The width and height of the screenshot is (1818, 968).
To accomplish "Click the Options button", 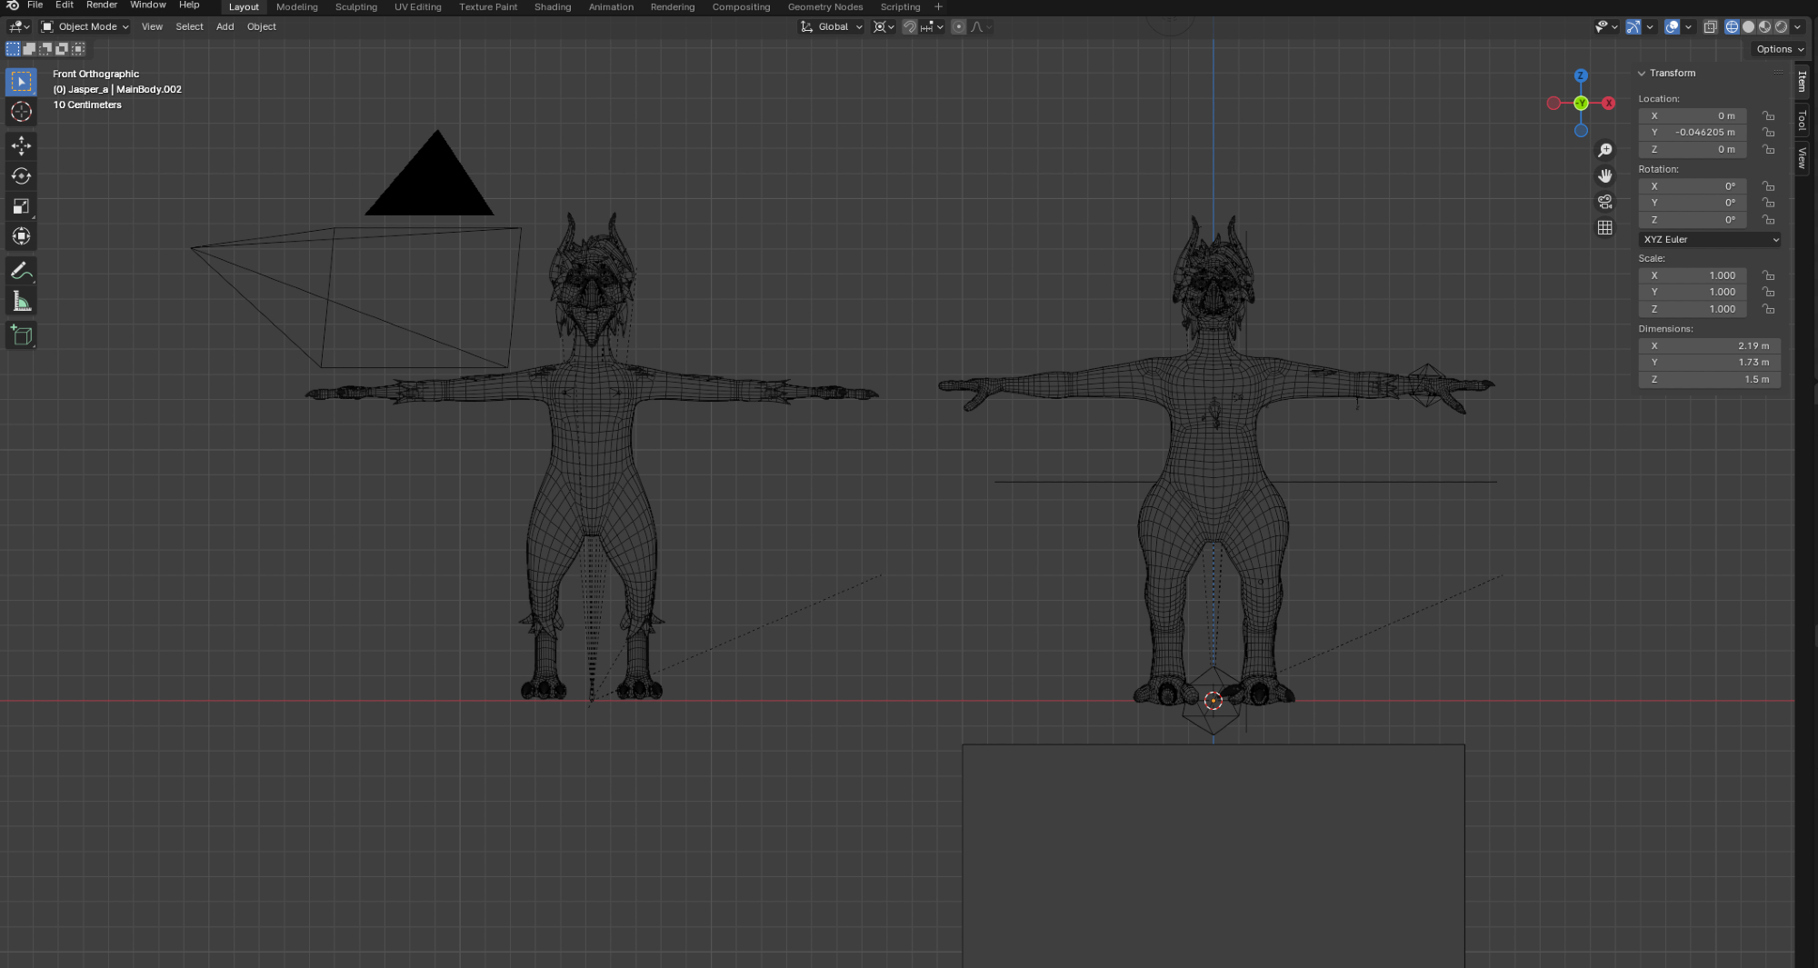I will [1779, 49].
